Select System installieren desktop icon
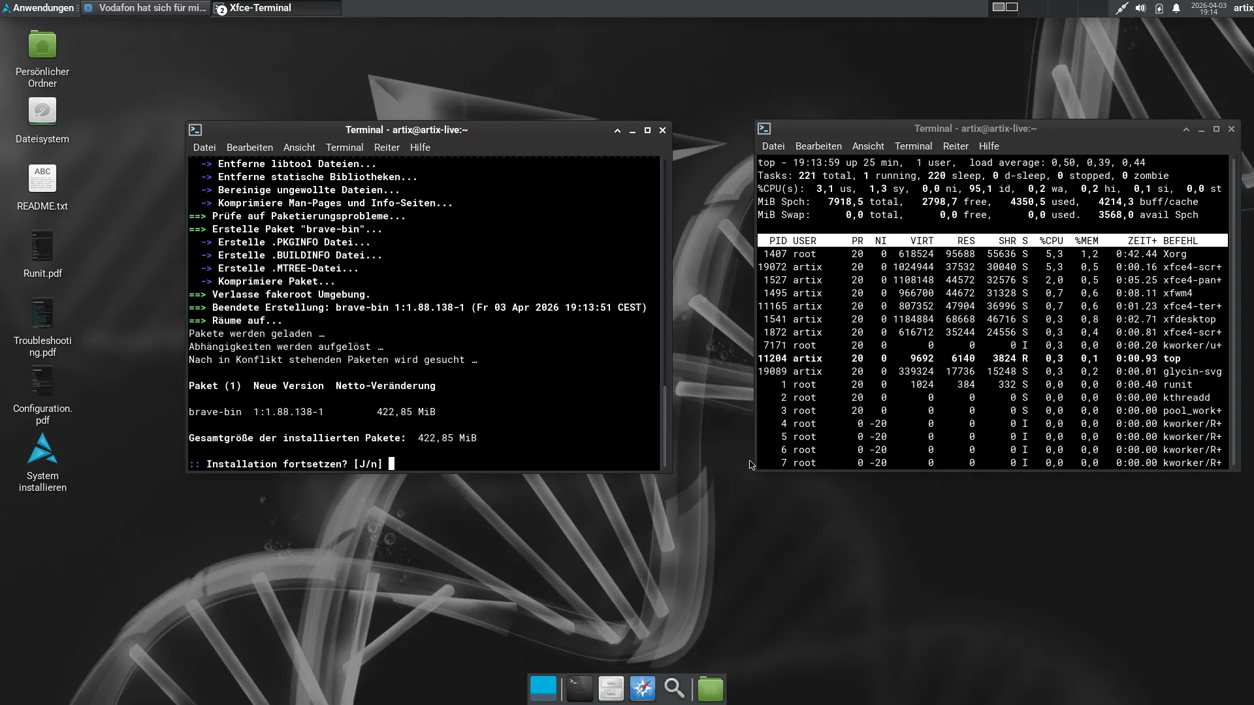 tap(42, 463)
